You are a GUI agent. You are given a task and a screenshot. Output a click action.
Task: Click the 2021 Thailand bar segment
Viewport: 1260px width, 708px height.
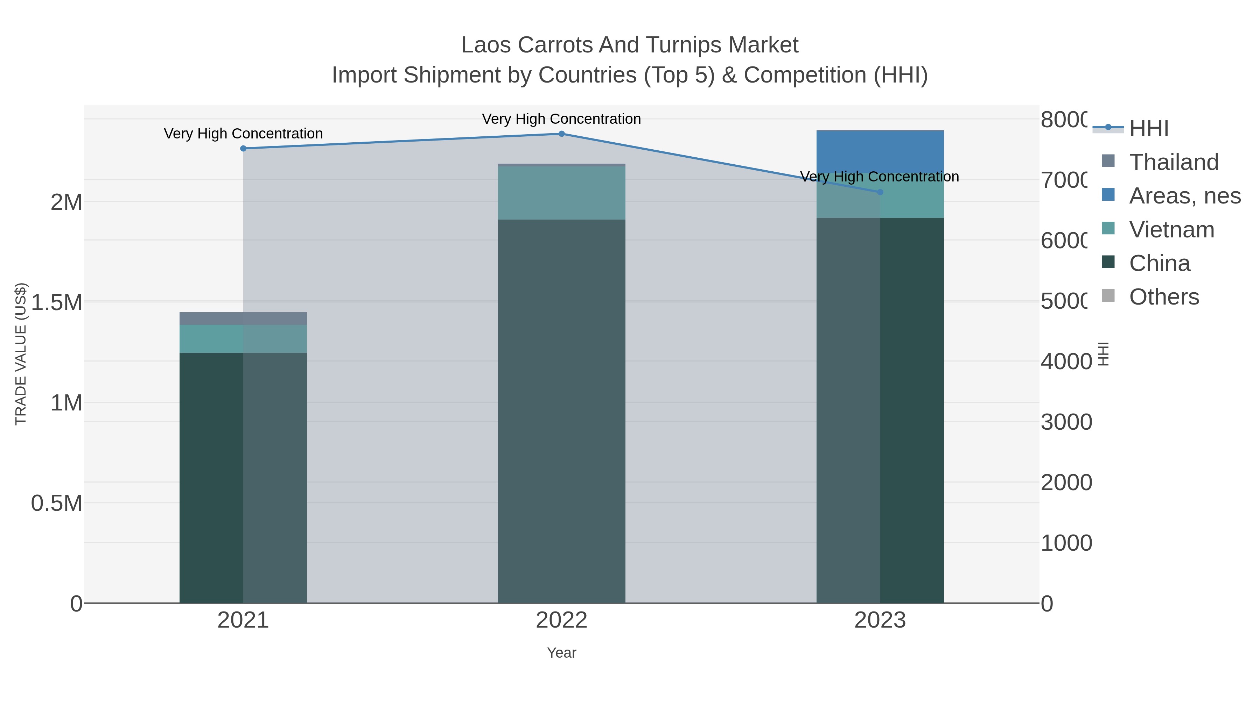243,319
